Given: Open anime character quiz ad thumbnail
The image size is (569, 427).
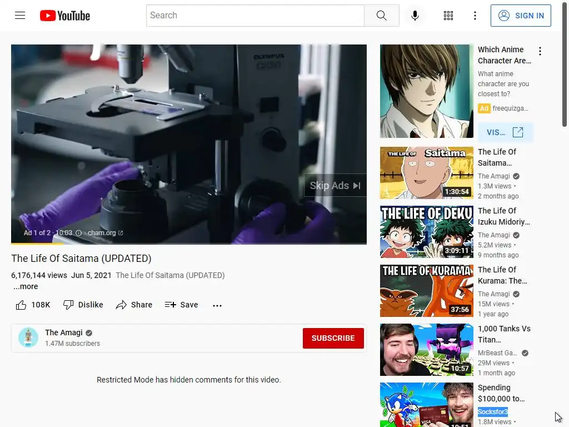Looking at the screenshot, I should click(426, 91).
